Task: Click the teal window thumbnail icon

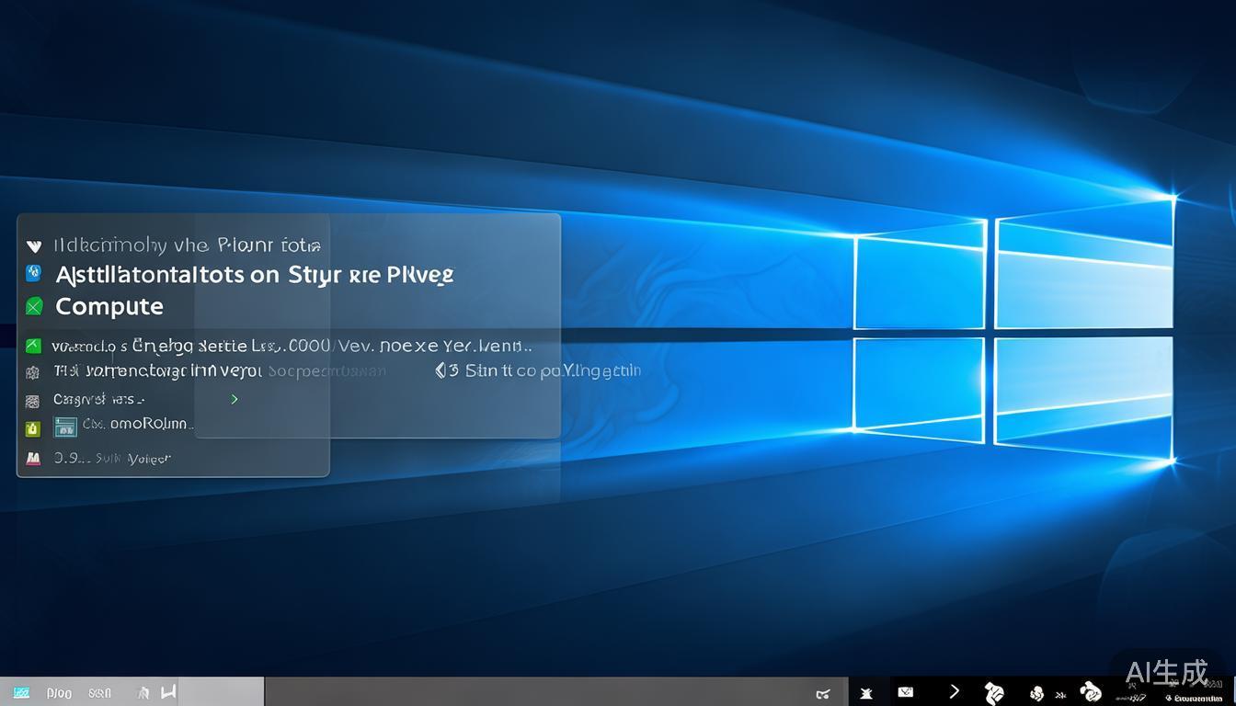Action: coord(65,427)
